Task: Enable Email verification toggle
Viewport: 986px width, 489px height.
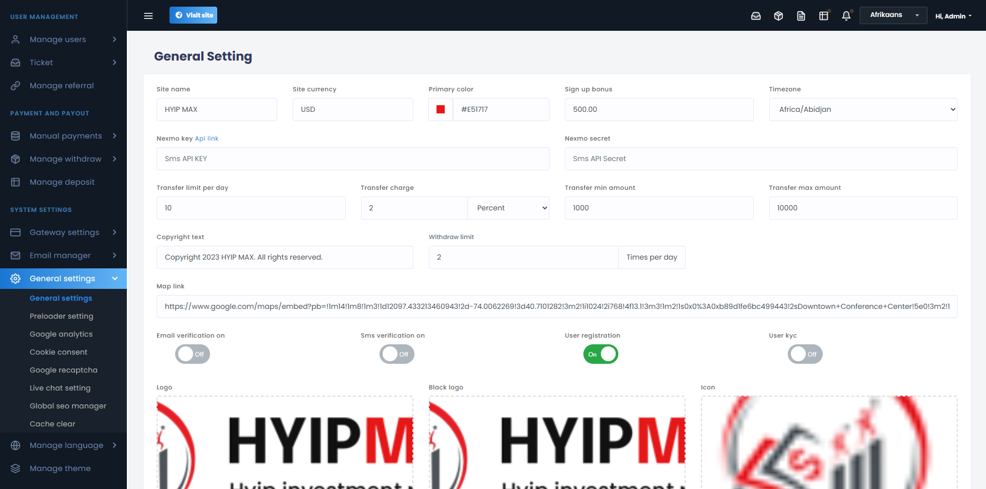Action: tap(193, 354)
